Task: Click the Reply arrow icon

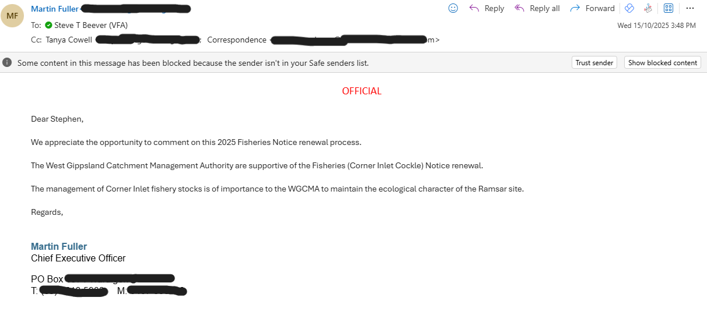Action: pyautogui.click(x=474, y=8)
